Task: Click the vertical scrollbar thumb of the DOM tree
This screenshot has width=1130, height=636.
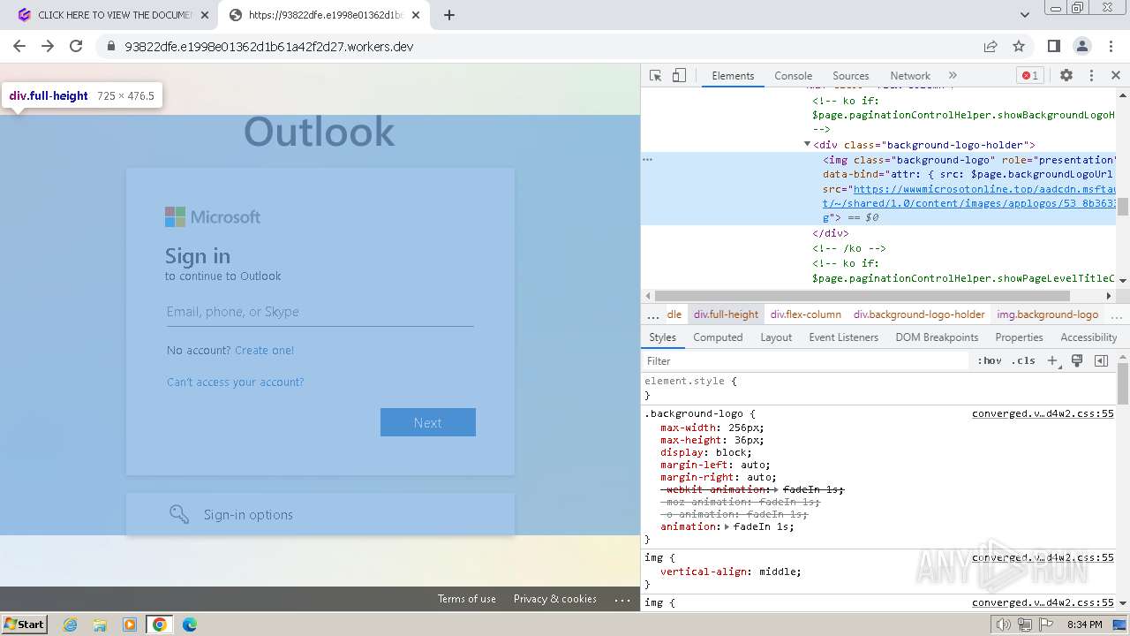Action: tap(1123, 207)
